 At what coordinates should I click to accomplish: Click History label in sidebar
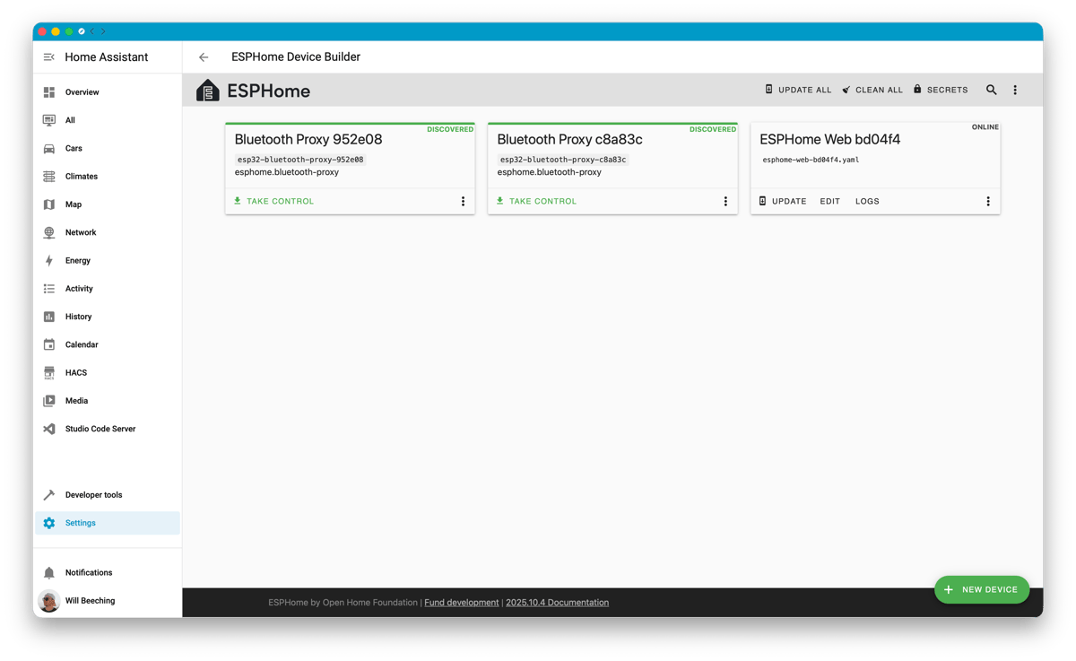pos(79,317)
